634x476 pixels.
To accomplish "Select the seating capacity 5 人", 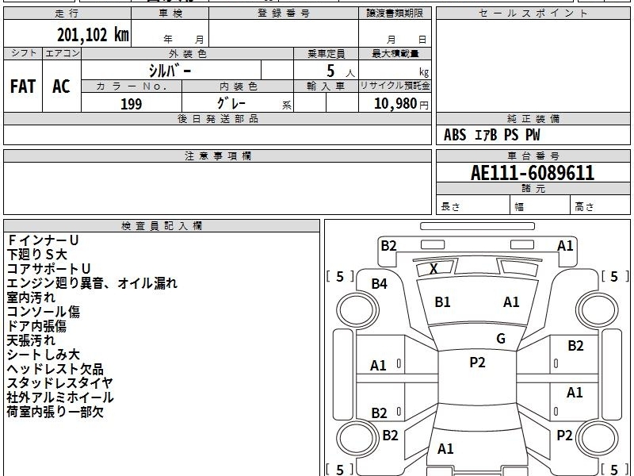I will pyautogui.click(x=340, y=71).
